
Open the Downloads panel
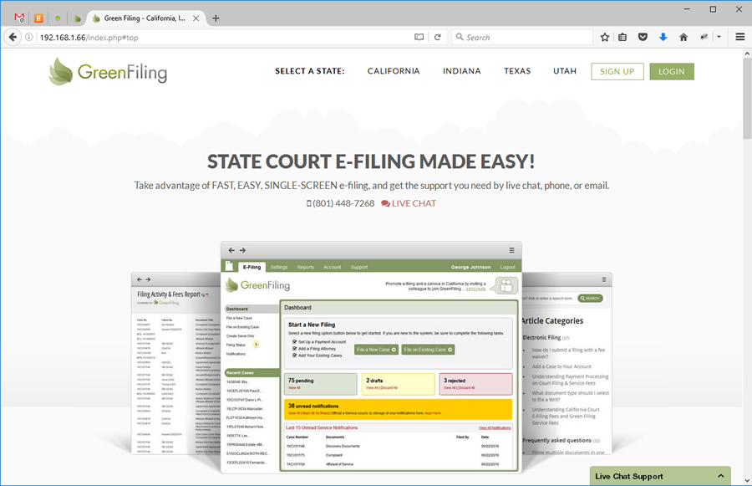663,37
